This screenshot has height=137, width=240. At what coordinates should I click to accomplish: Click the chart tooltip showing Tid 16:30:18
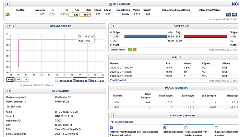86,38
